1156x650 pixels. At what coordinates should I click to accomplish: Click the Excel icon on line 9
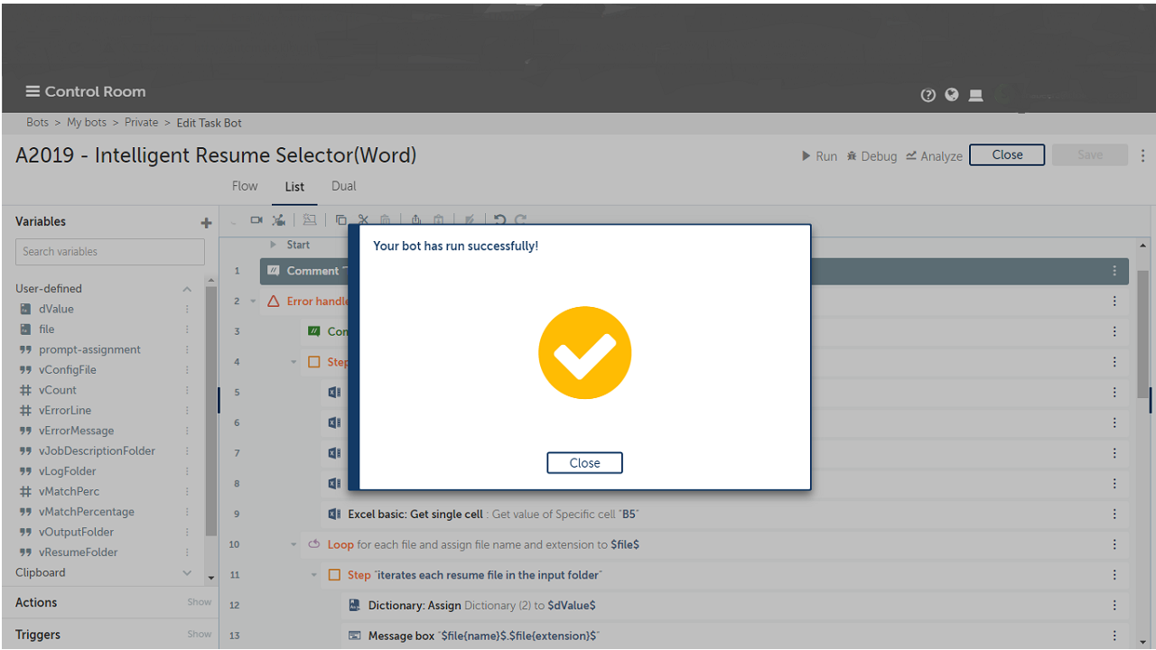coord(334,514)
